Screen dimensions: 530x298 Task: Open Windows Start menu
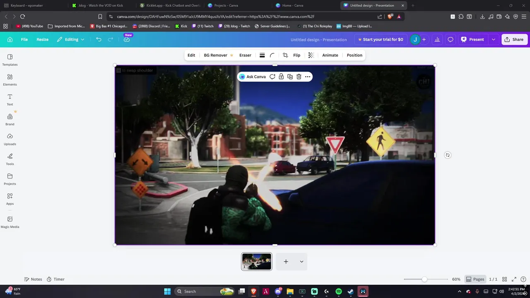click(x=167, y=291)
